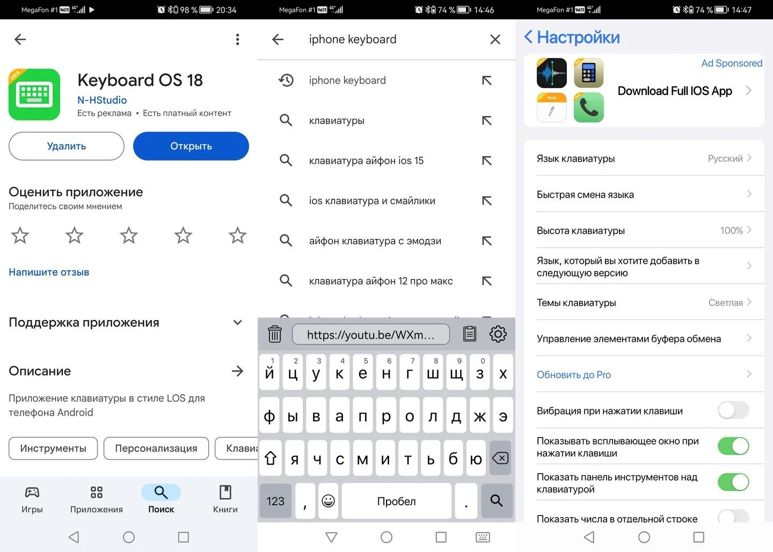Screen dimensions: 773x552
Task: Switch to Книги tab
Action: click(x=225, y=499)
